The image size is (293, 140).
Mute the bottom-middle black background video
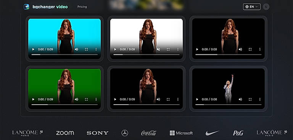point(158,99)
